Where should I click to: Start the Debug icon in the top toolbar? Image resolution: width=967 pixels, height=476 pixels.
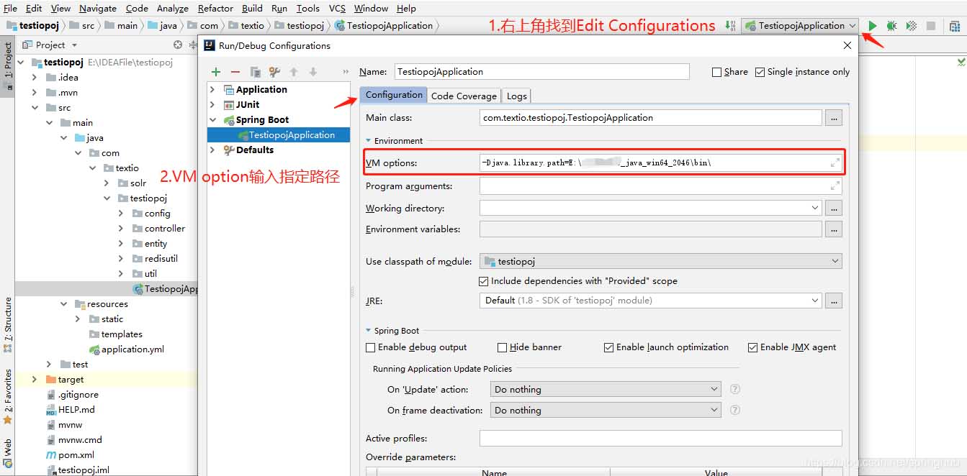(891, 25)
